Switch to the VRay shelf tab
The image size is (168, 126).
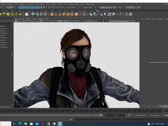click(97, 11)
